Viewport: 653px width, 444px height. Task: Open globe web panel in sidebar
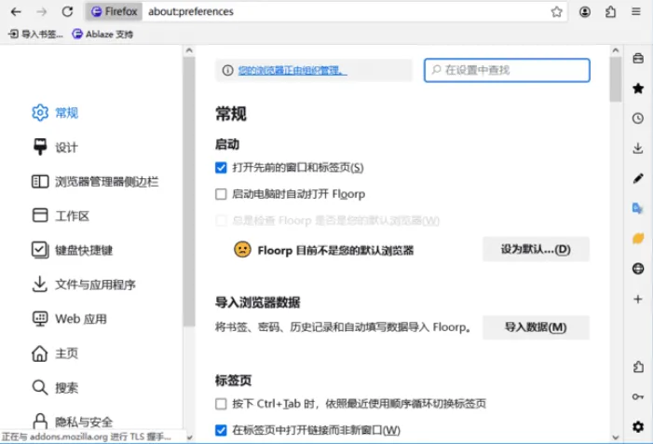pyautogui.click(x=638, y=269)
